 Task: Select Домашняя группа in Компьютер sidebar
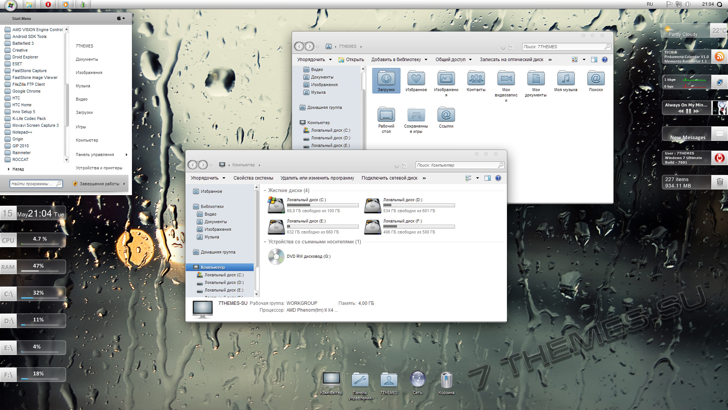[215, 252]
